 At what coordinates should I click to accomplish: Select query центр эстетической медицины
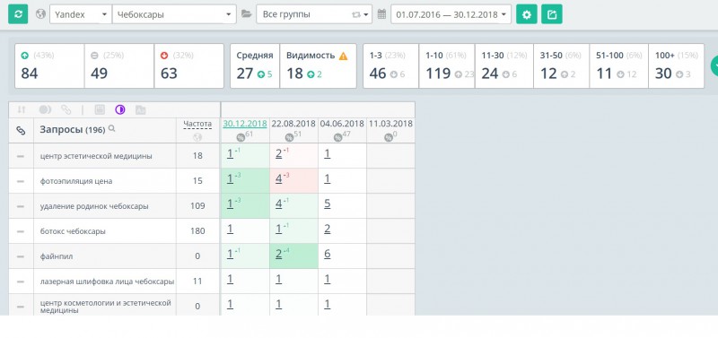96,156
